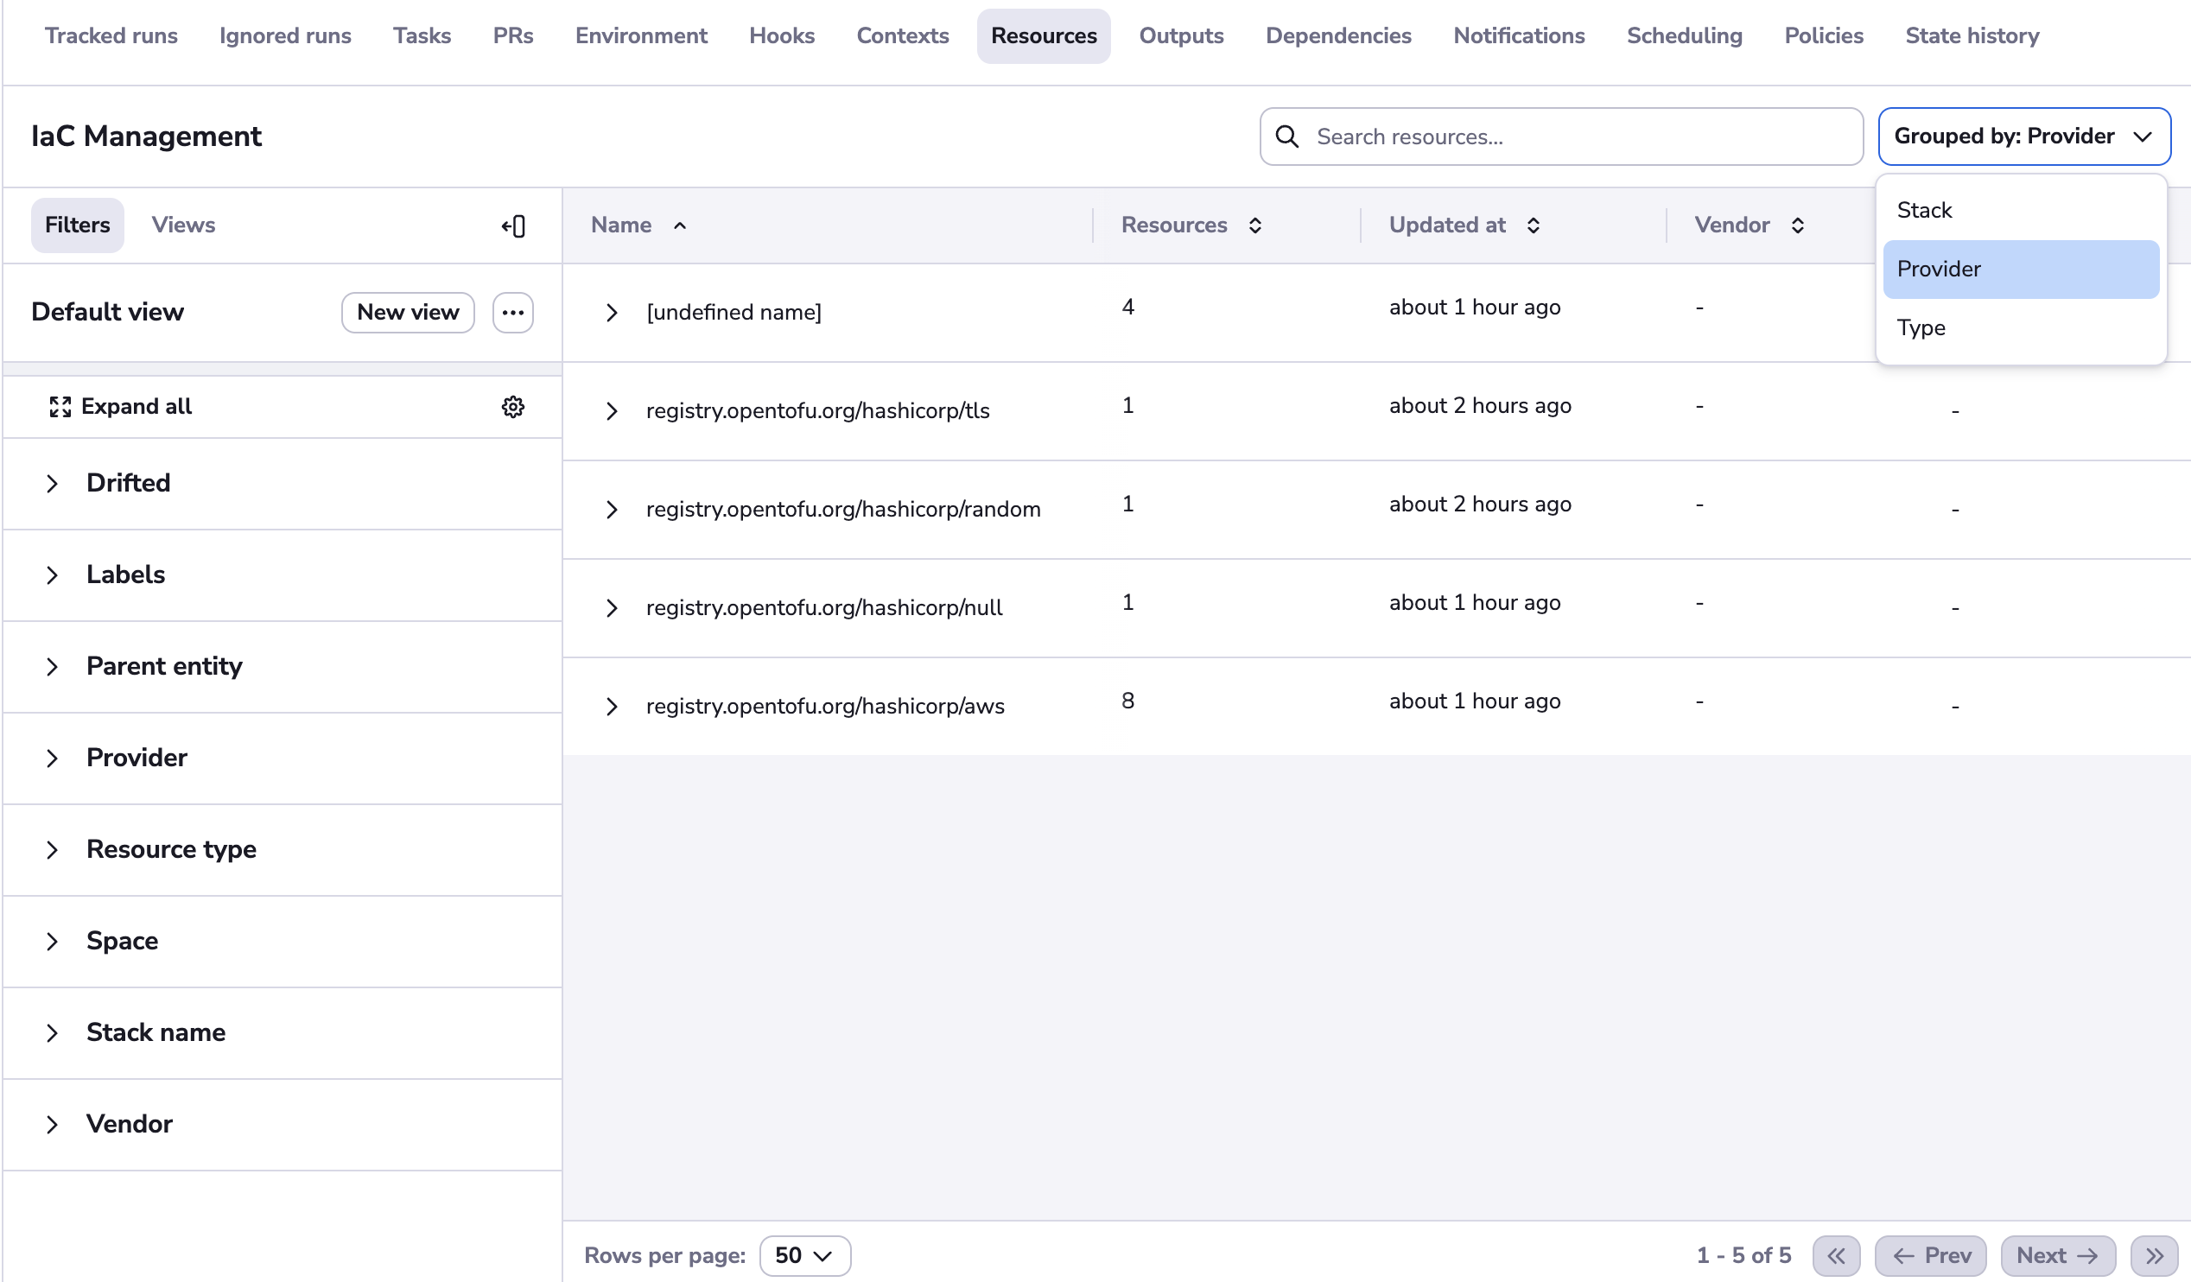
Task: Collapse the filters sidebar panel icon
Action: [x=513, y=226]
